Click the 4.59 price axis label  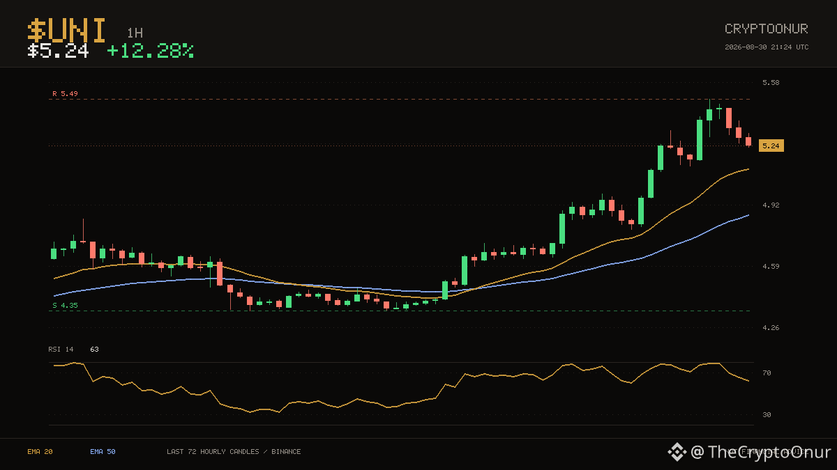pos(771,266)
